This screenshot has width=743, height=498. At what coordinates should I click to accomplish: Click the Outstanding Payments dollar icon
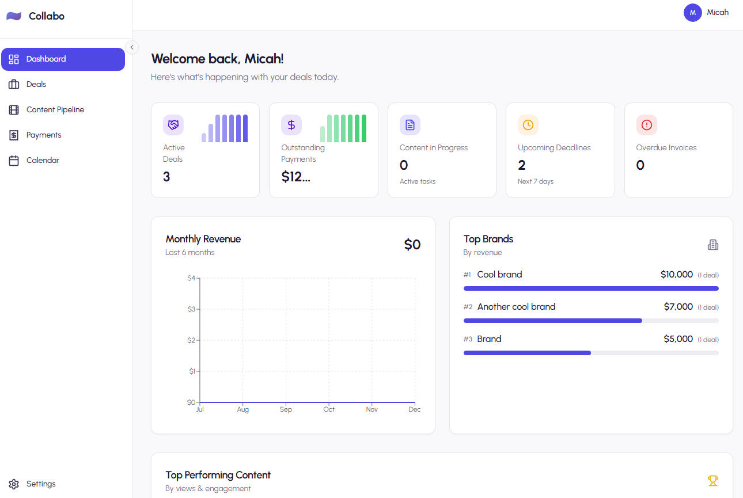(x=291, y=125)
